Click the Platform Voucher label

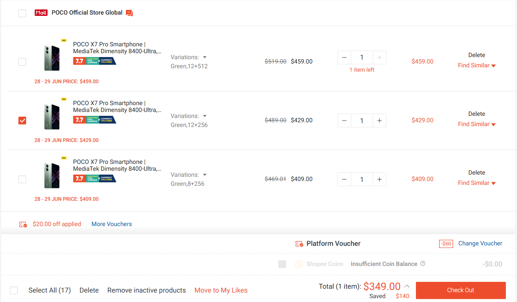point(334,244)
